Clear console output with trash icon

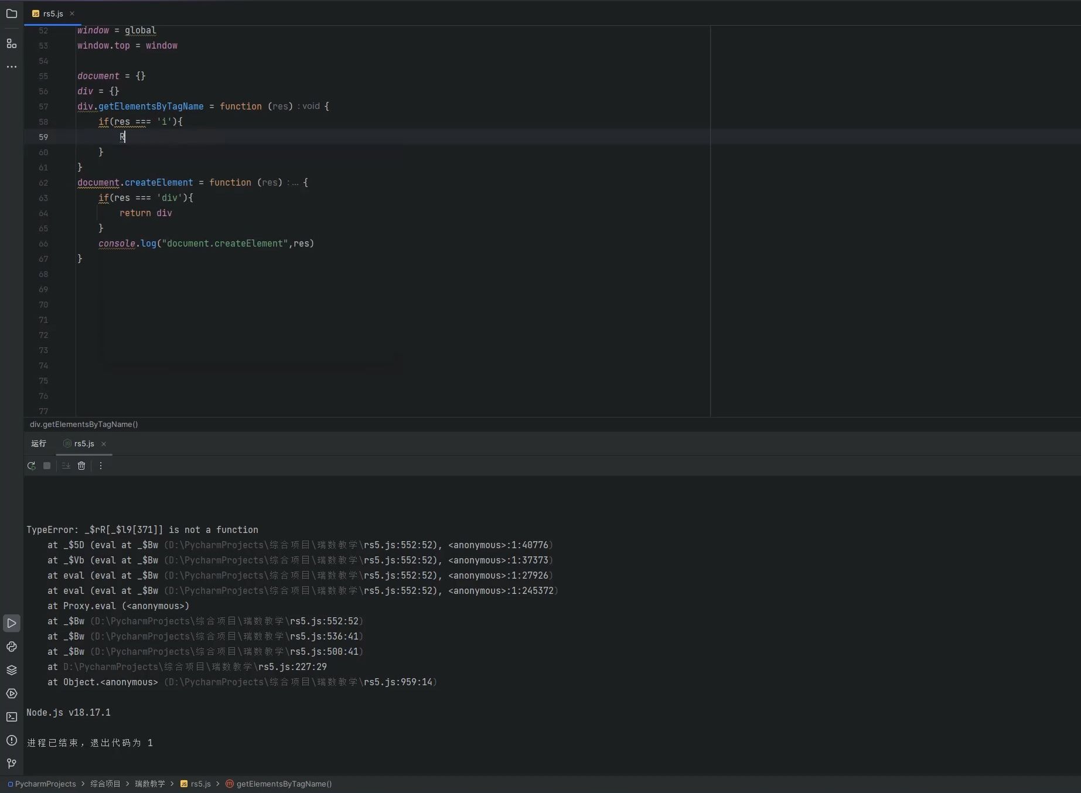pos(81,466)
